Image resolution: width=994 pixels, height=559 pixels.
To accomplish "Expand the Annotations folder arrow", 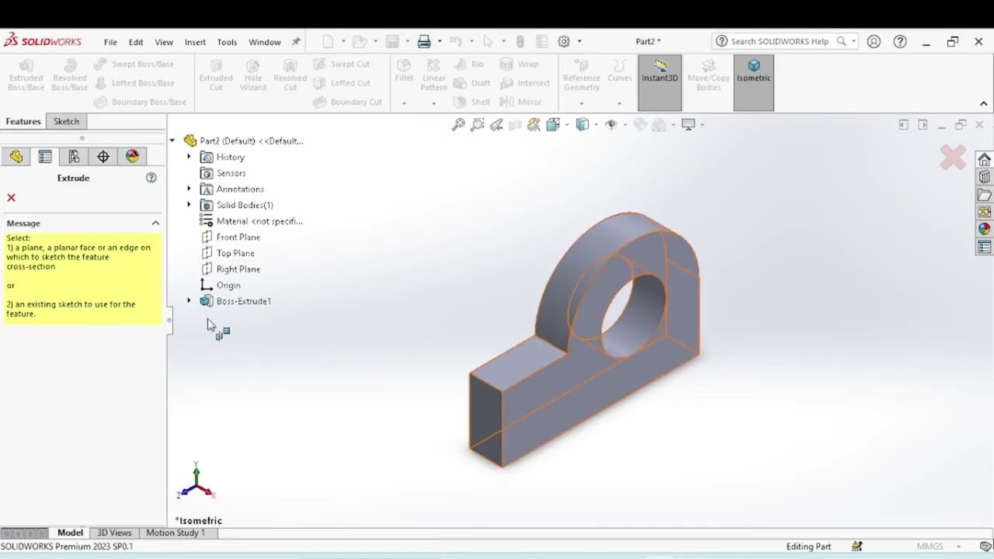I will [x=189, y=189].
